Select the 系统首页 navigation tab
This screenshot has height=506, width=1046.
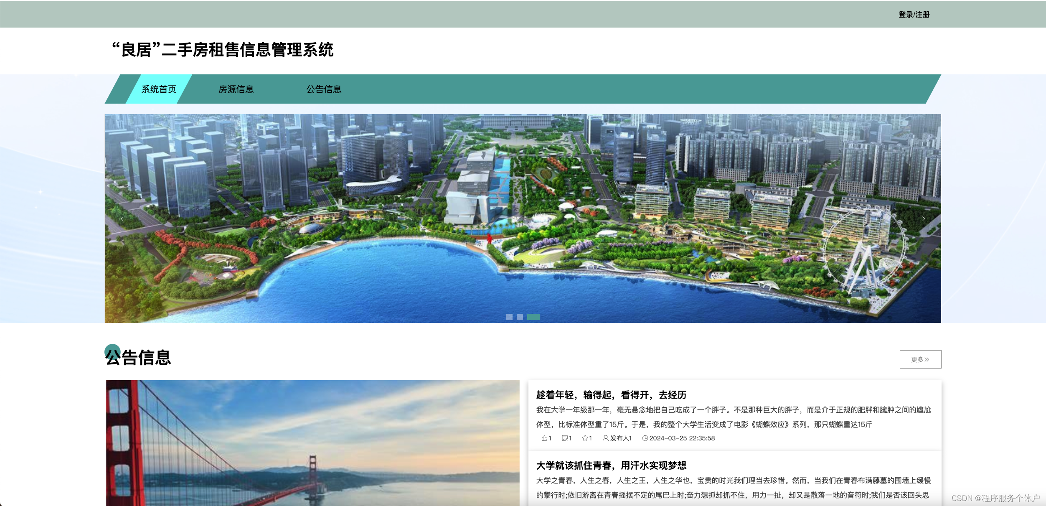(x=159, y=89)
